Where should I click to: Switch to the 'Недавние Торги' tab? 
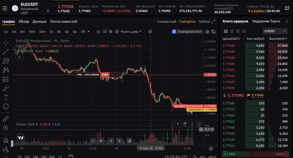(x=266, y=21)
